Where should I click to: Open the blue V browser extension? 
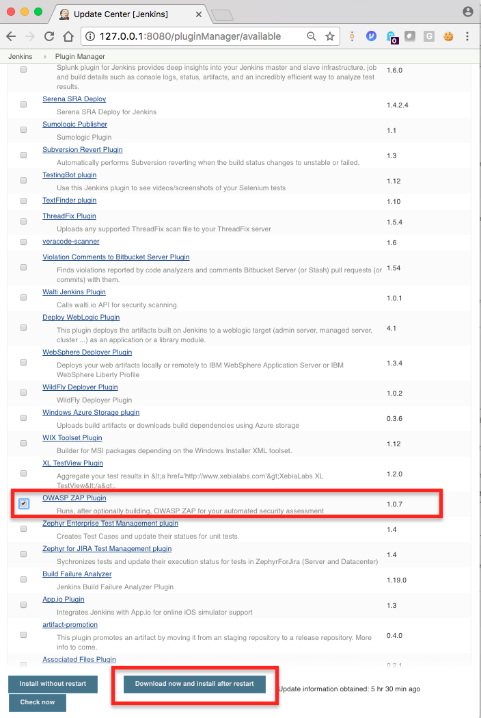(371, 36)
